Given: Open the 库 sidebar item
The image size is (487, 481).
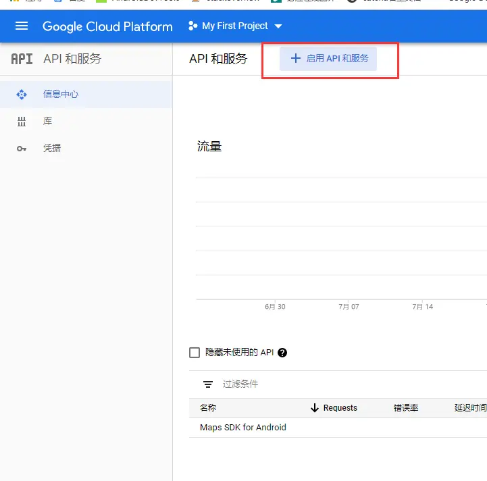Looking at the screenshot, I should (86, 121).
